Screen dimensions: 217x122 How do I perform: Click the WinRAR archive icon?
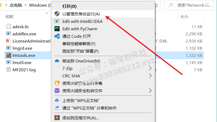pyautogui.click(x=57, y=117)
